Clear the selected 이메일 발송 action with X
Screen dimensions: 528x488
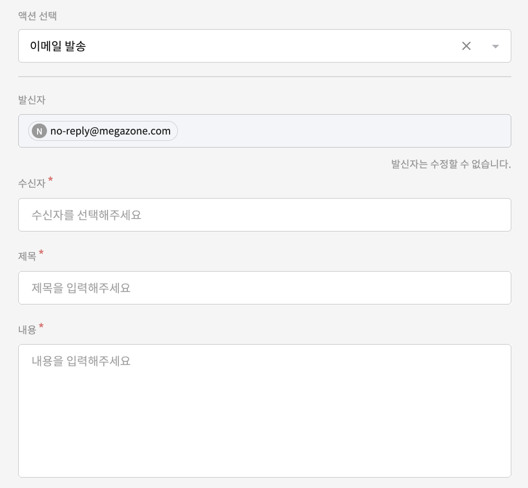[x=466, y=46]
